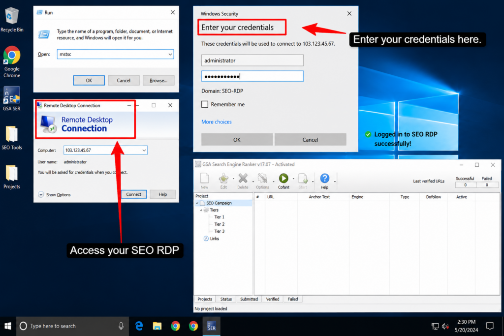Expand Show Options in Remote Desktop
Viewport: 504px width, 336px height.
(x=54, y=195)
